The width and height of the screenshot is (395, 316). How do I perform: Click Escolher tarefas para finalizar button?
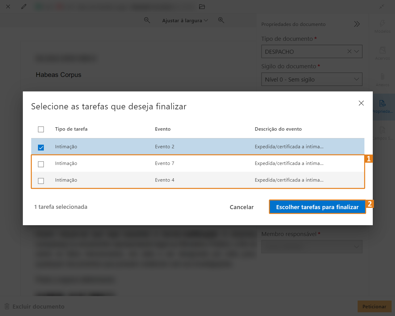tap(317, 207)
